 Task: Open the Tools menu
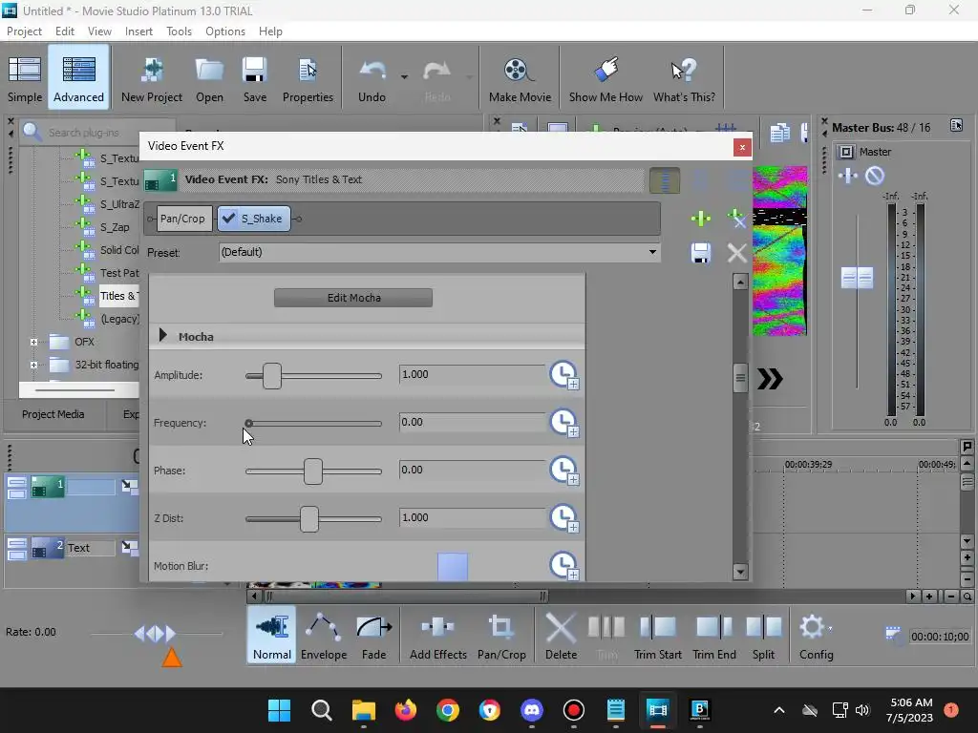(x=179, y=31)
